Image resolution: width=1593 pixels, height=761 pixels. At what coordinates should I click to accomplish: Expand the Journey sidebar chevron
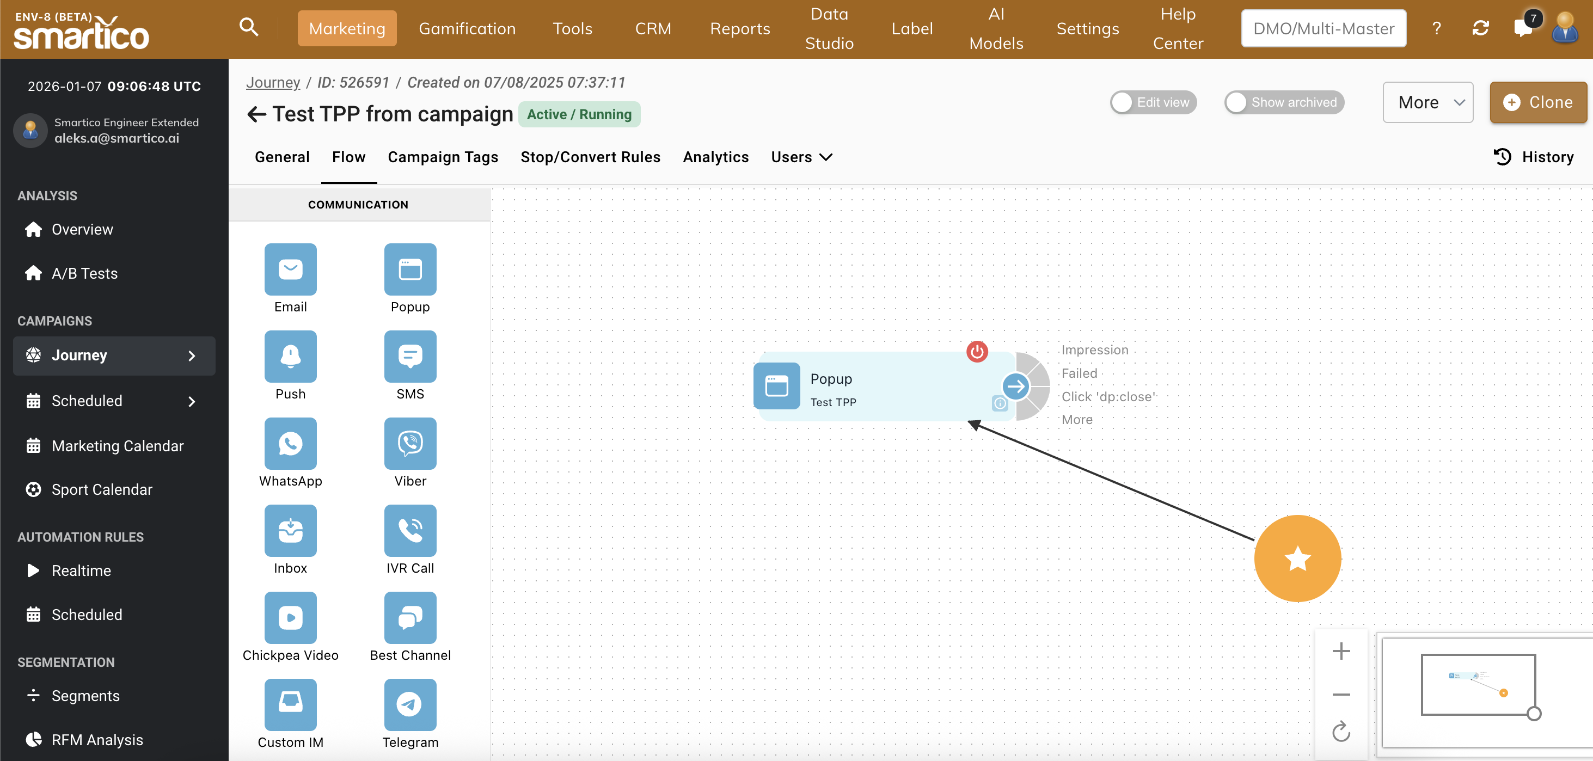tap(192, 355)
